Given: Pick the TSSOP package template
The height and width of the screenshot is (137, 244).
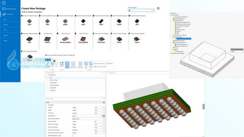Looking at the screenshot, I should (x=119, y=22).
